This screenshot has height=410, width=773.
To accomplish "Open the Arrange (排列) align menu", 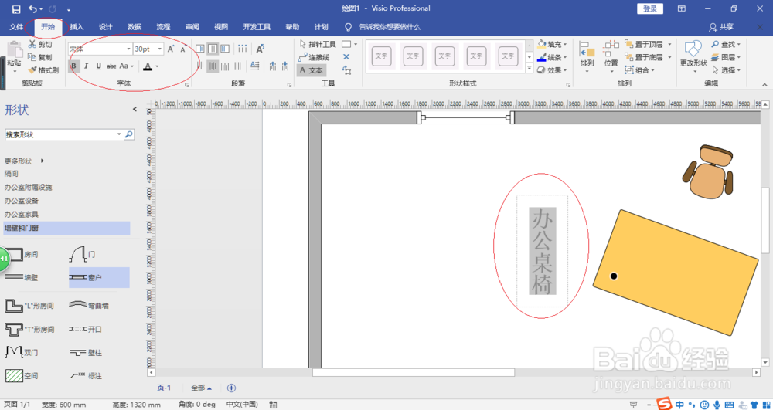I will coord(587,57).
